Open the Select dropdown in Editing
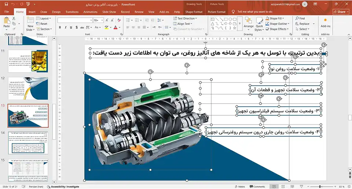352x189 pixels. (x=302, y=29)
